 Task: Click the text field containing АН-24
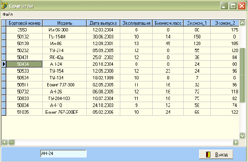coord(63,153)
